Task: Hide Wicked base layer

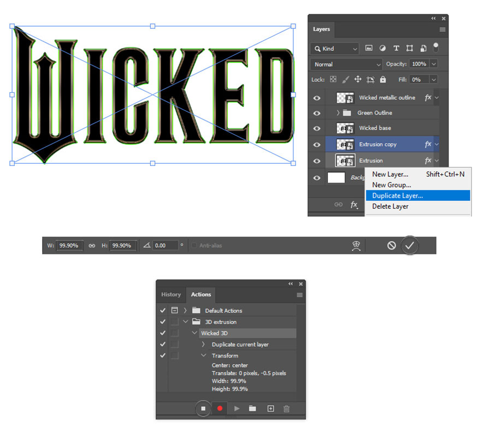Action: (x=317, y=128)
